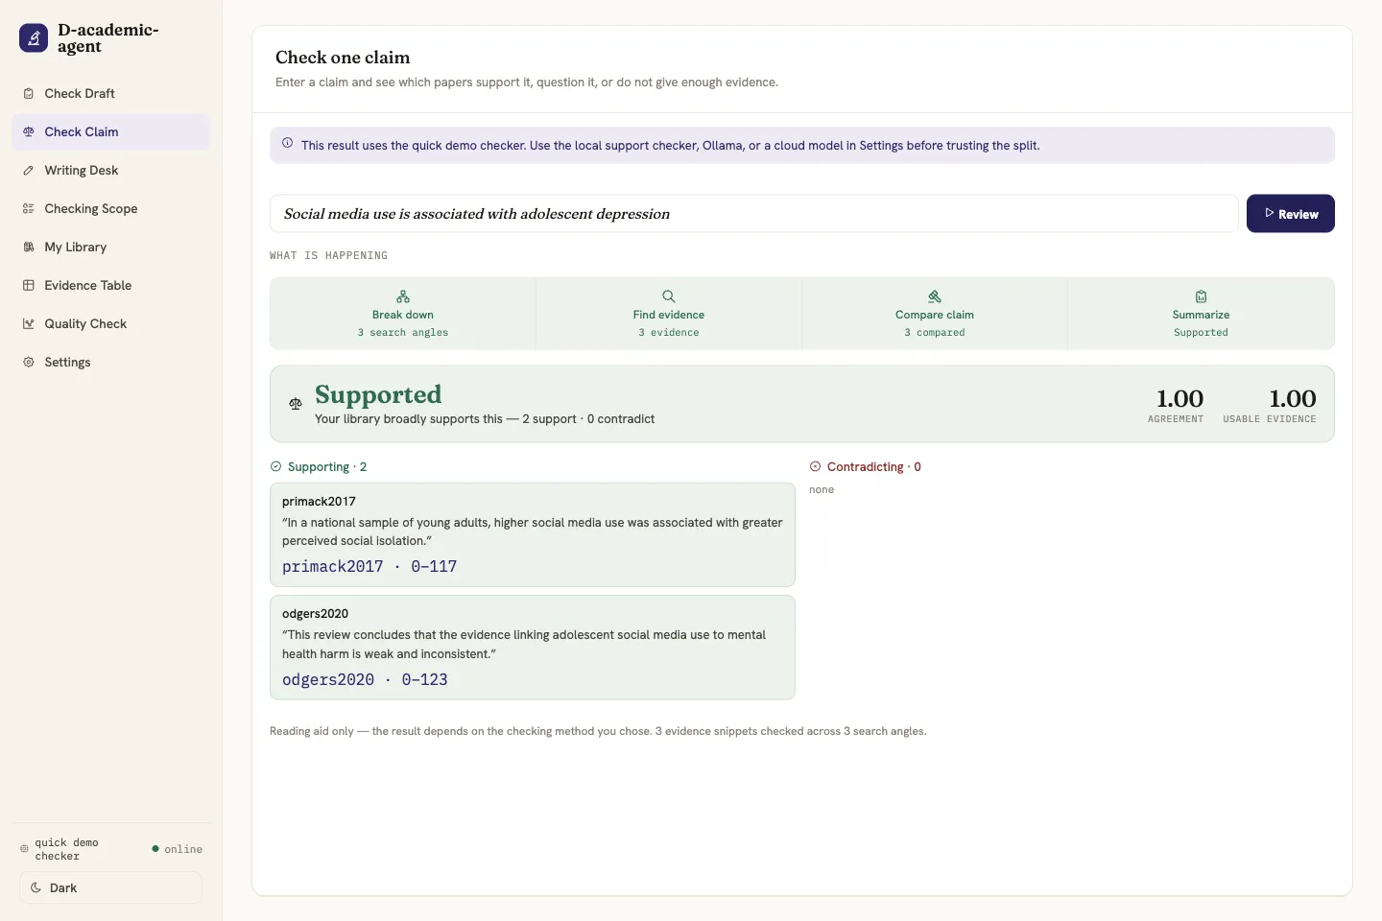Click the Compare claim gavel icon
The image size is (1382, 921).
(935, 296)
